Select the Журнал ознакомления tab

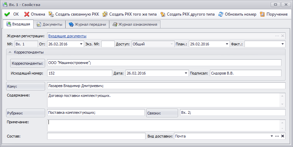pyautogui.click(x=135, y=25)
